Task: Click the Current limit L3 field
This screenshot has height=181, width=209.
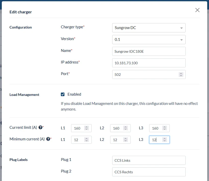Action: 159,128
